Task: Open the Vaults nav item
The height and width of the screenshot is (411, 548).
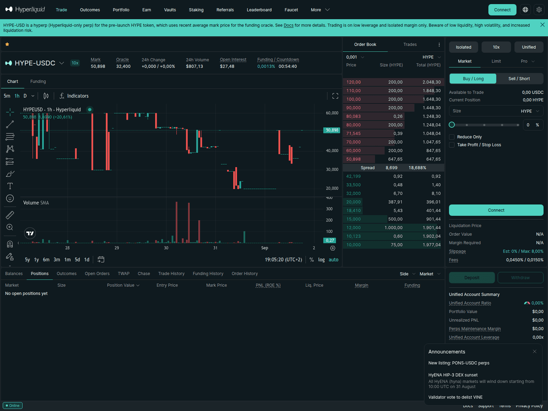Action: pos(170,10)
